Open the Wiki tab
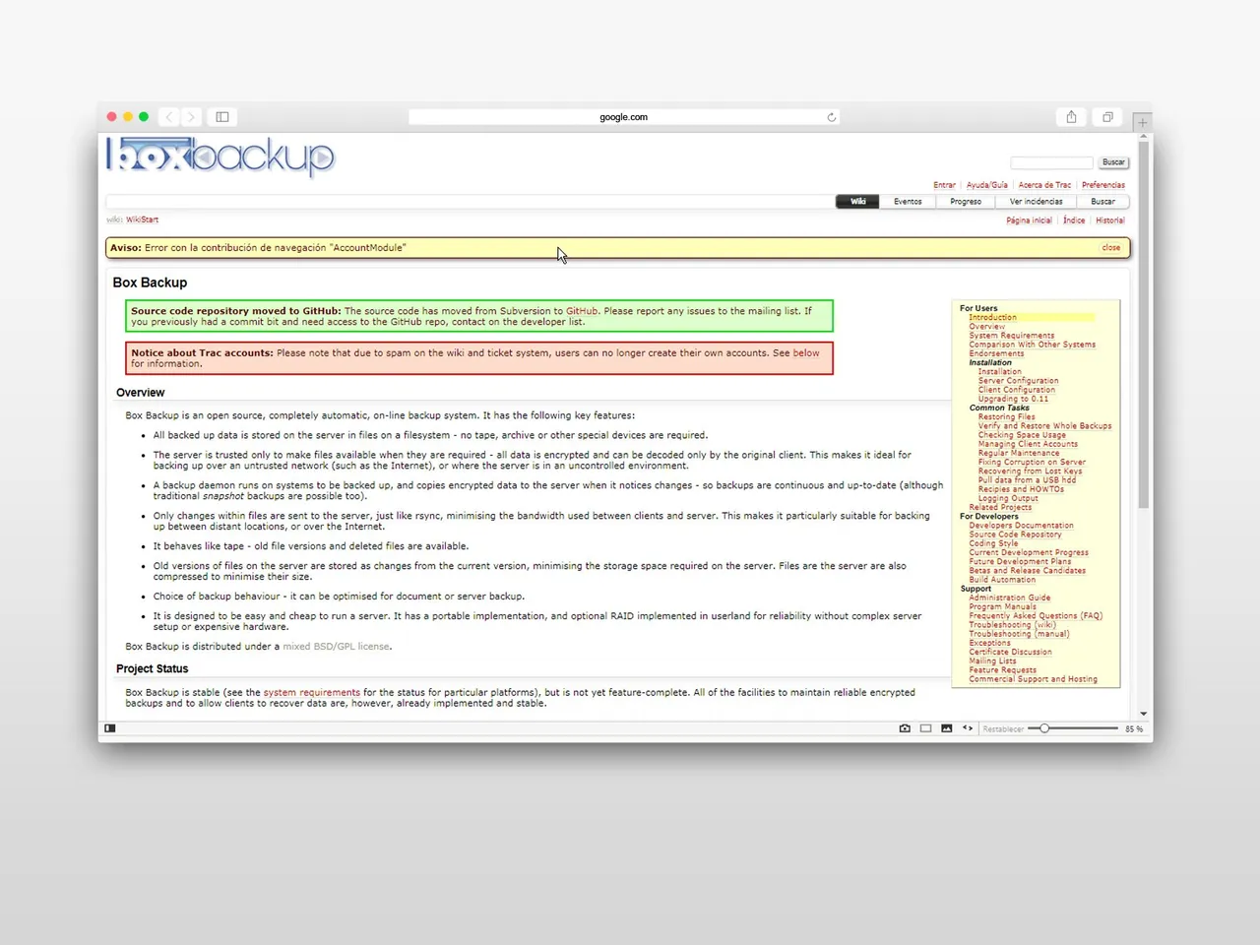 pyautogui.click(x=858, y=202)
